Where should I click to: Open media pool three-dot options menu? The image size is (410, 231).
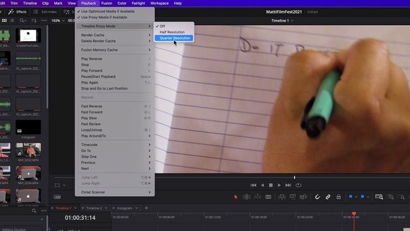tap(44, 21)
